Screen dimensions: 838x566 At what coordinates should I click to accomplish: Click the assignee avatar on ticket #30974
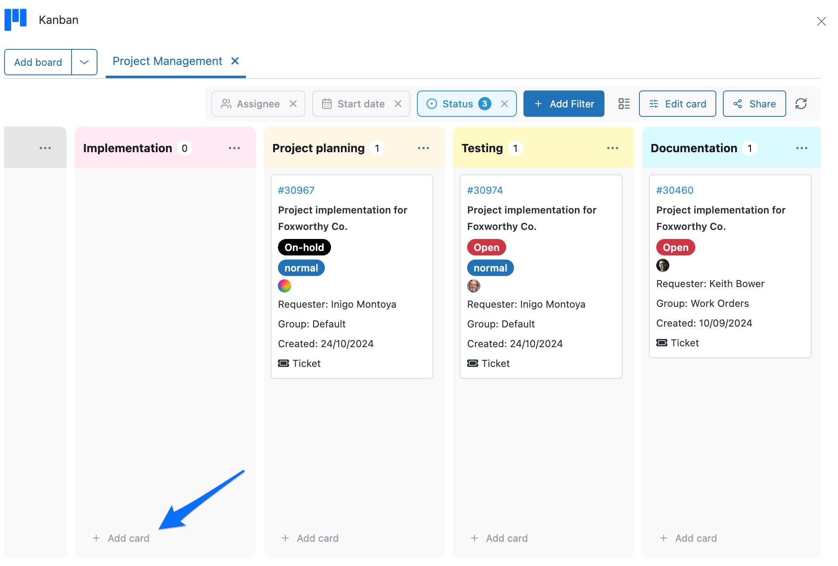pyautogui.click(x=474, y=286)
